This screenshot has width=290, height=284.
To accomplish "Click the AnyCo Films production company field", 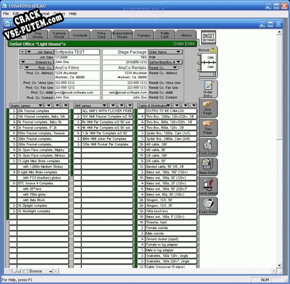I will (x=77, y=68).
